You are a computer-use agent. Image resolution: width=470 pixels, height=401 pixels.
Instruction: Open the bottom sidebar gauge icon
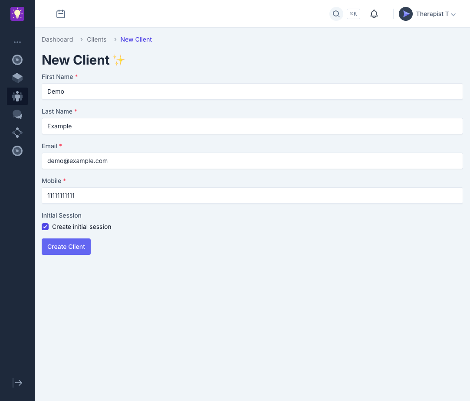coord(17,151)
